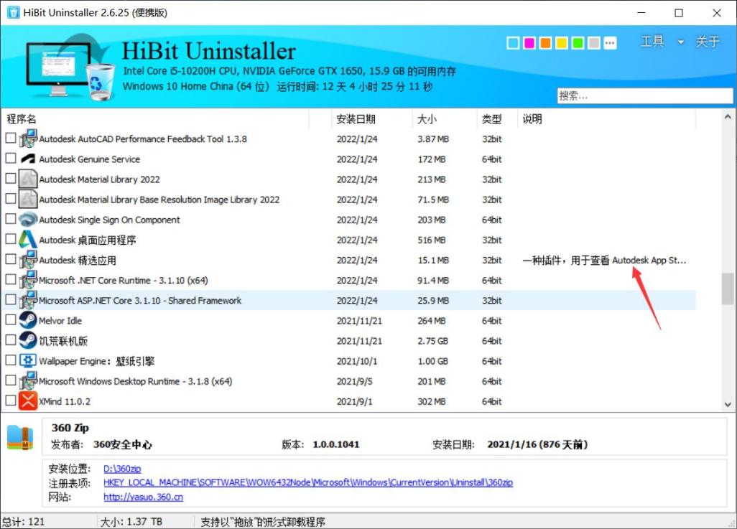Select the 饥荒联机版 checkbox
The image size is (737, 529).
[10, 340]
